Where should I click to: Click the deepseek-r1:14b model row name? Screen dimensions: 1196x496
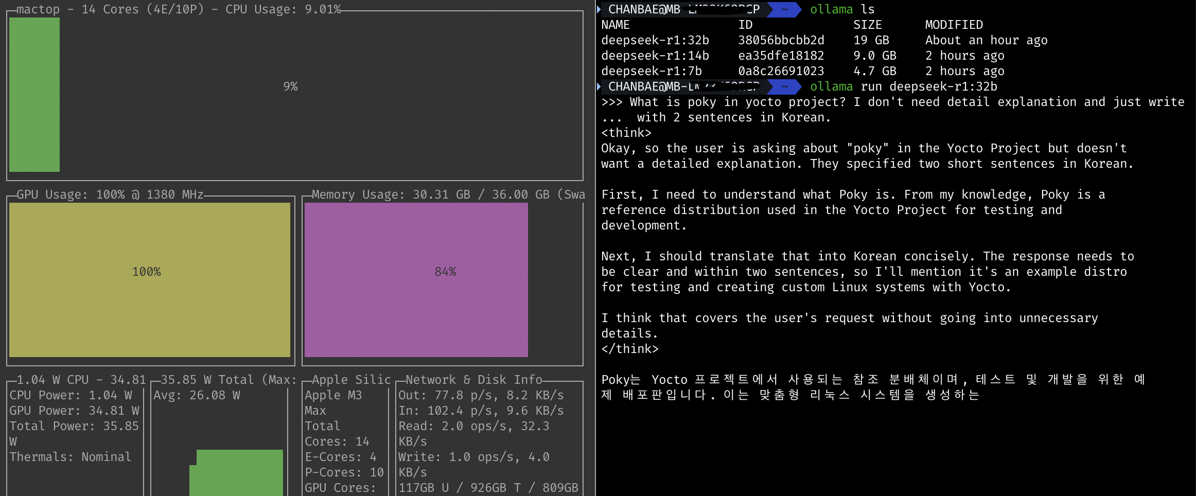click(655, 56)
